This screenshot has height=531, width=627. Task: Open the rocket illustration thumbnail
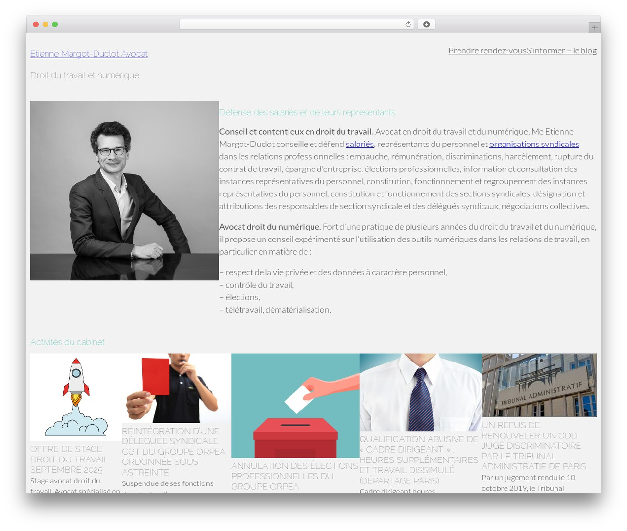[76, 397]
